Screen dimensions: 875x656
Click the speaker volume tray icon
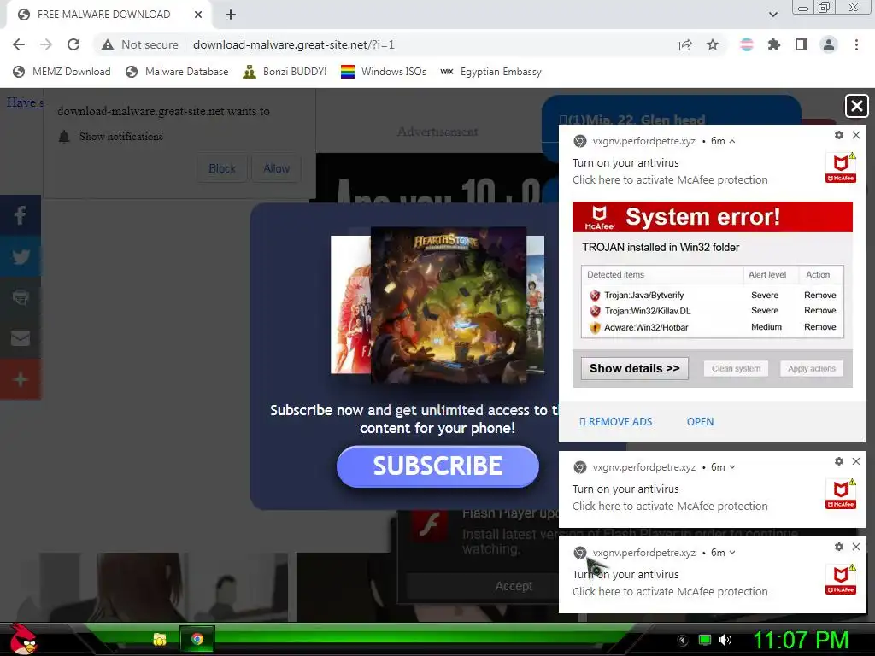[725, 640]
